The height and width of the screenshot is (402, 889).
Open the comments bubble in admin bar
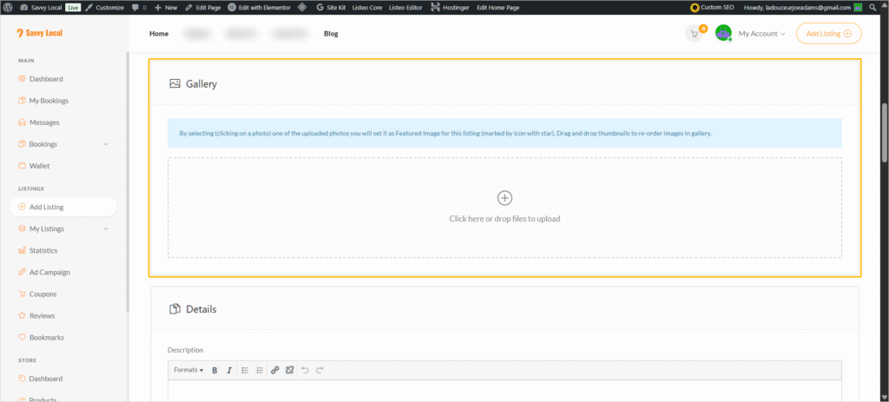(137, 7)
